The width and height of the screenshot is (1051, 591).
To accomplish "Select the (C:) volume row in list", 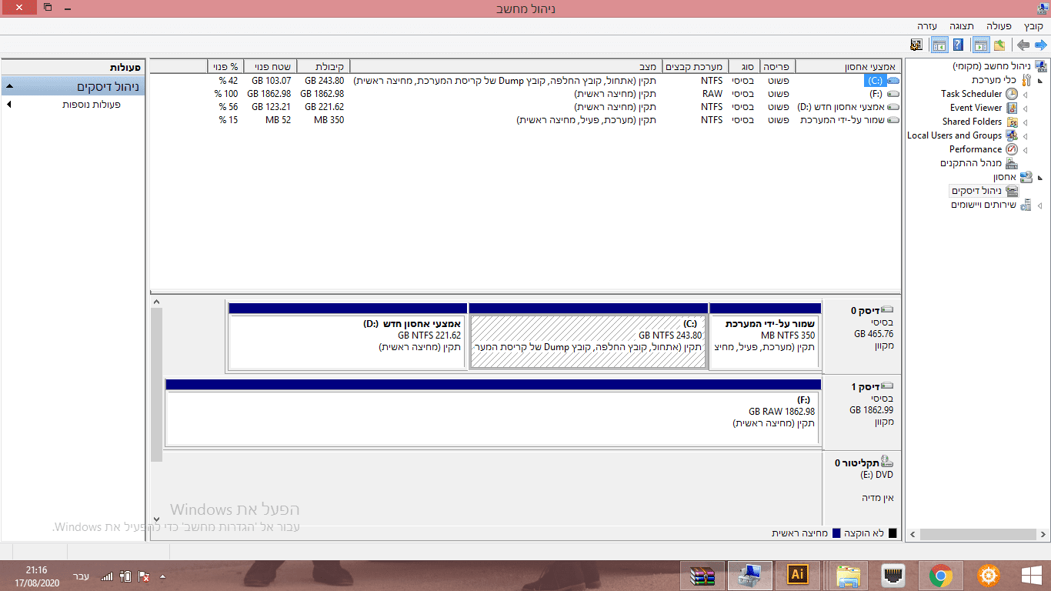I will [x=525, y=80].
